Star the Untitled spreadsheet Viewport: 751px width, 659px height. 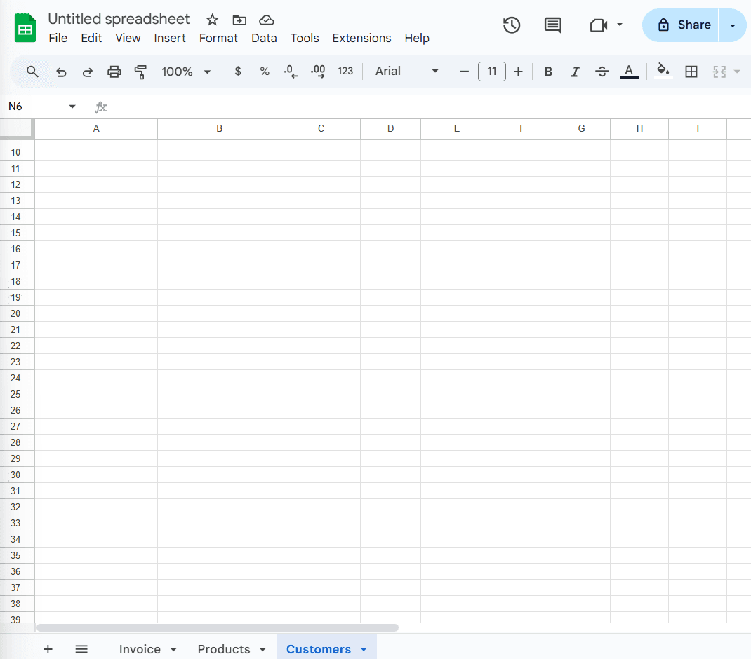212,20
